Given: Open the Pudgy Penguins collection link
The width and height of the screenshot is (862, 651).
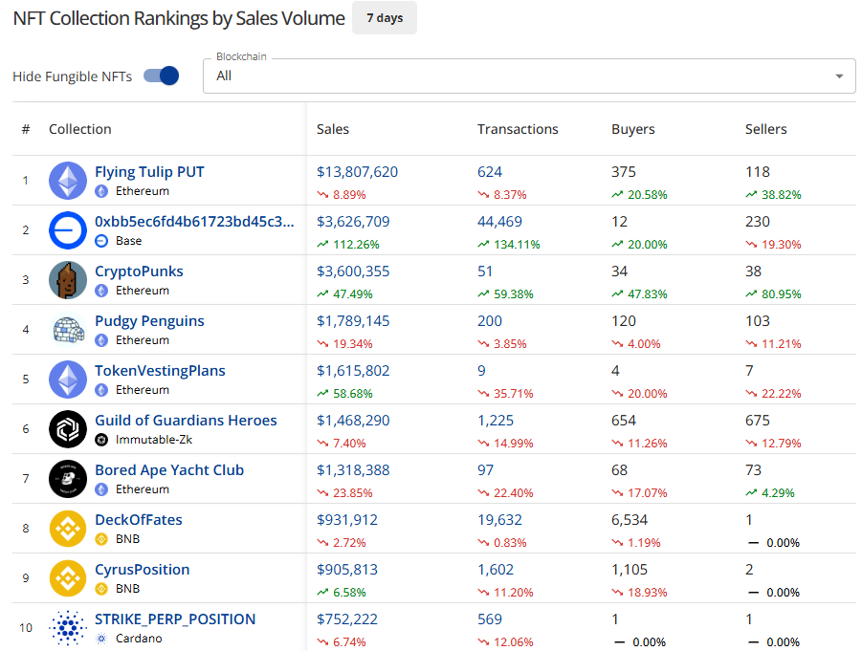Looking at the screenshot, I should (149, 321).
